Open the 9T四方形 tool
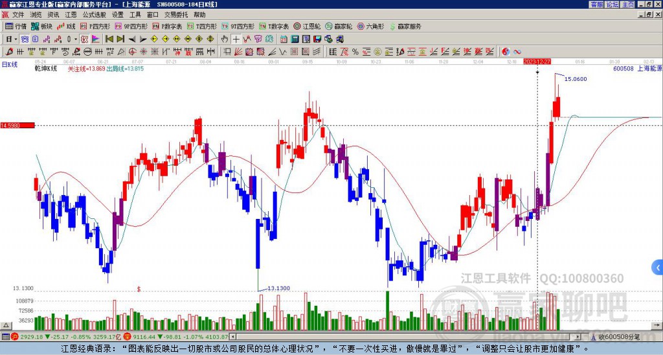663x355 pixels. [238, 26]
